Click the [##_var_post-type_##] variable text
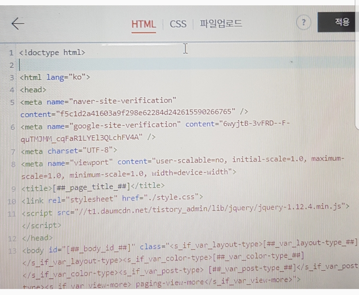 [x=252, y=268]
